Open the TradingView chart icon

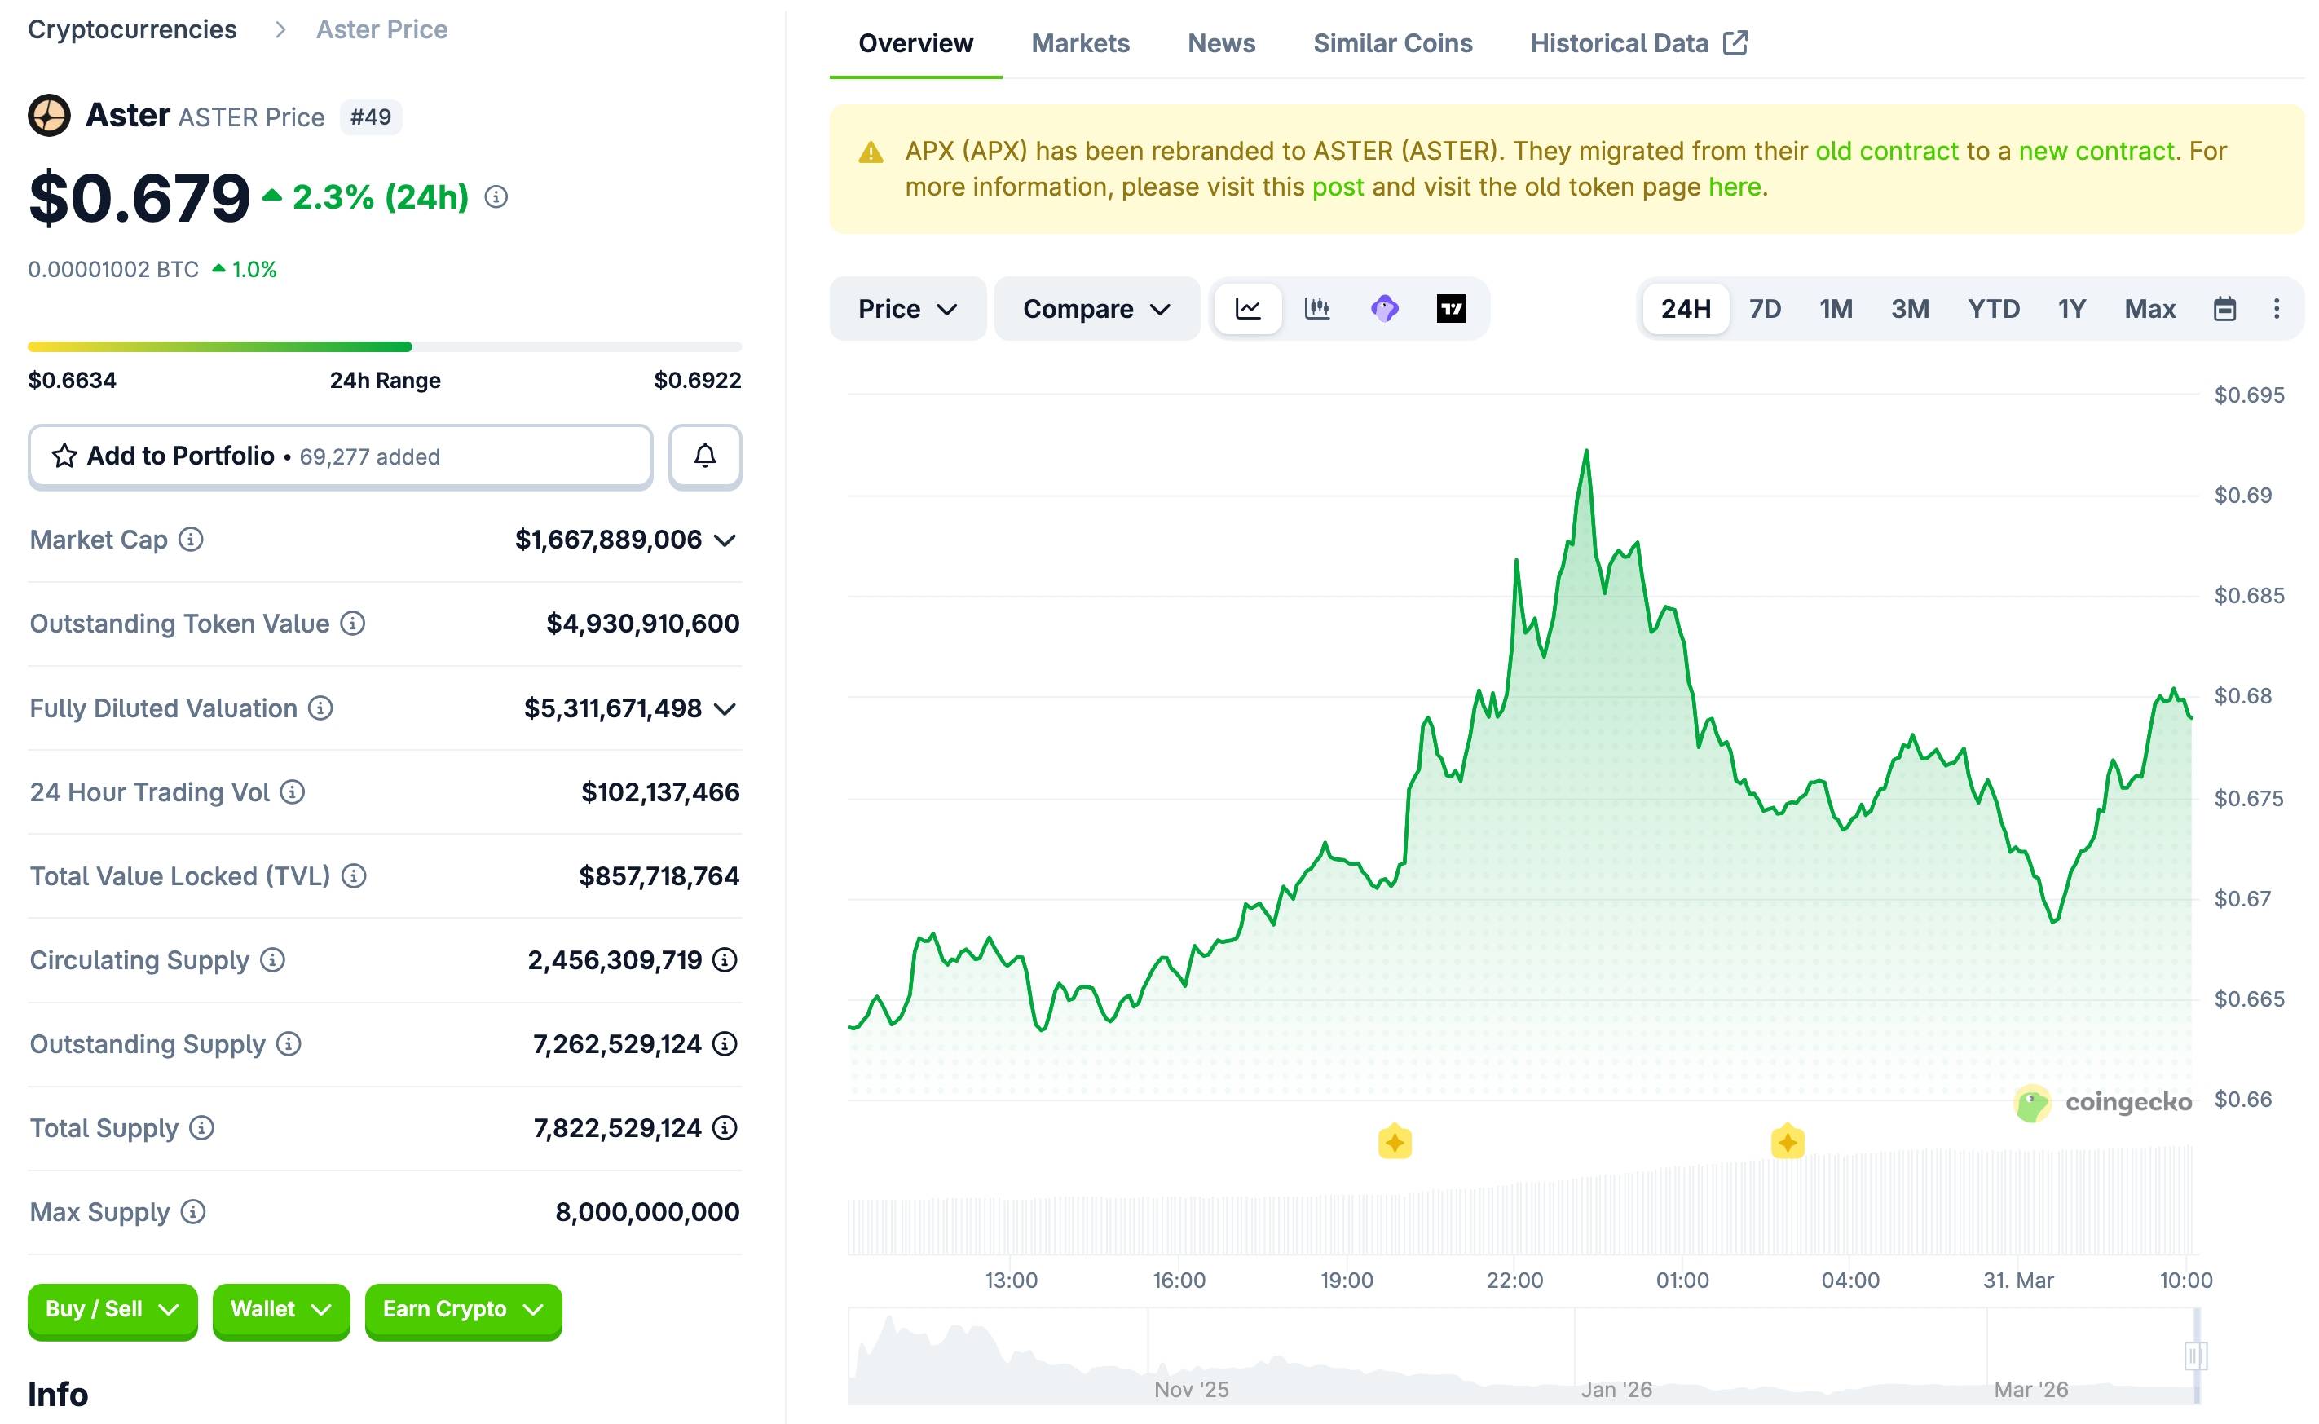click(x=1451, y=308)
